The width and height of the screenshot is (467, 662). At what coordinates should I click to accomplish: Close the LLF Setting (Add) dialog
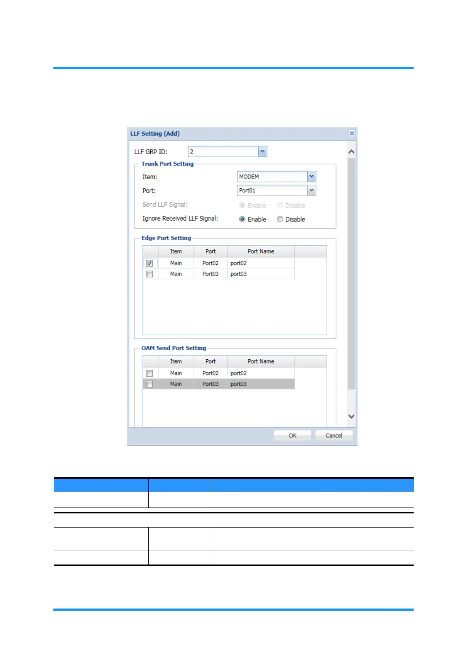(x=352, y=134)
